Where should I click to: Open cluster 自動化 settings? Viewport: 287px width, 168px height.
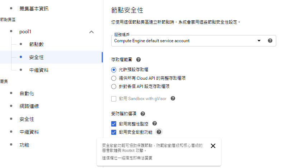27,94
